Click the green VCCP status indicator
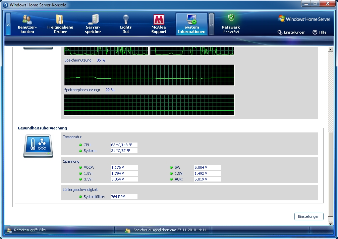338x239 pixels. pyautogui.click(x=80, y=167)
